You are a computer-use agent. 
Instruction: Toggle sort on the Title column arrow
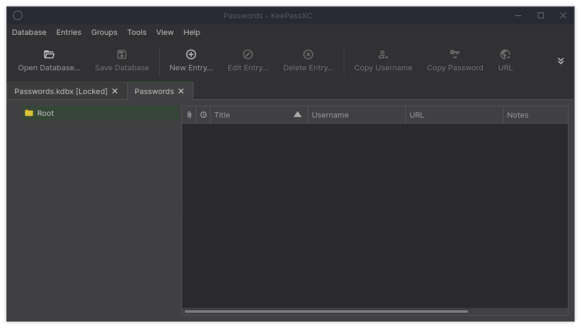[x=298, y=115]
